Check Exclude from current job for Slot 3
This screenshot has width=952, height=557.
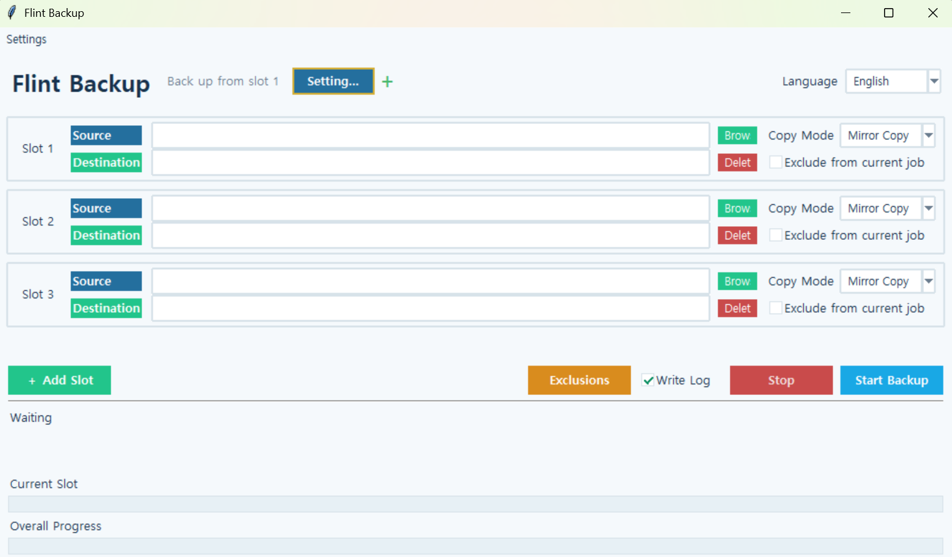(x=776, y=308)
